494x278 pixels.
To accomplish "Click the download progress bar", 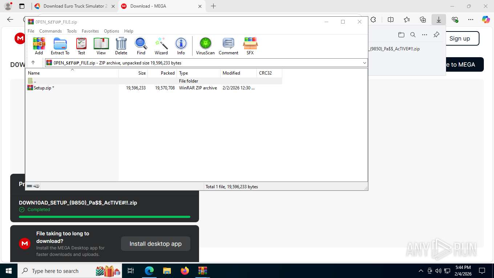I will [x=105, y=217].
